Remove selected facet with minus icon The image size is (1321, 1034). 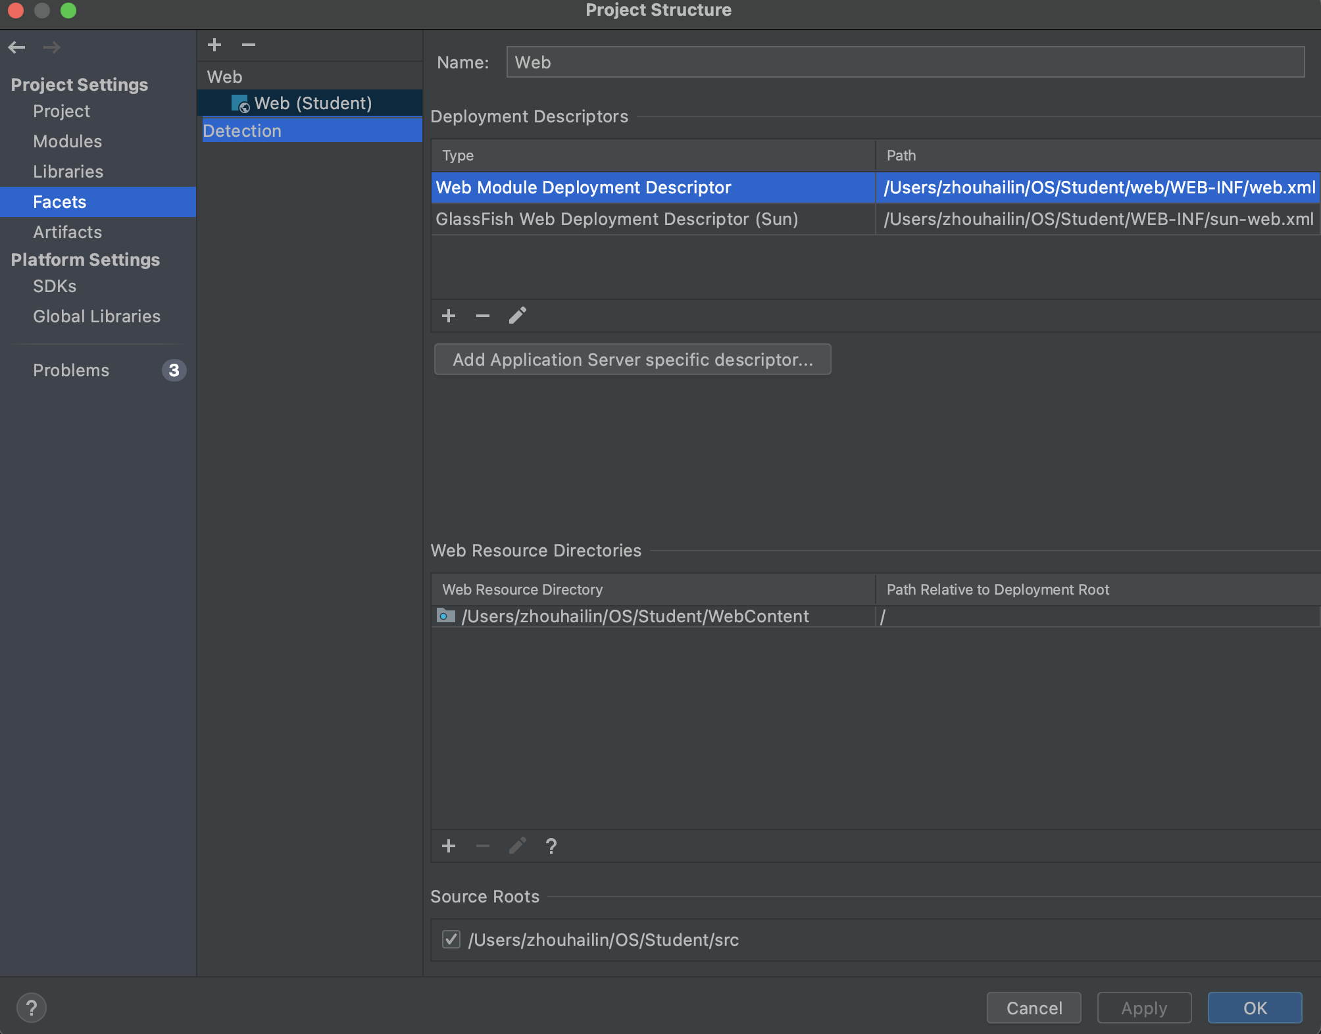248,45
